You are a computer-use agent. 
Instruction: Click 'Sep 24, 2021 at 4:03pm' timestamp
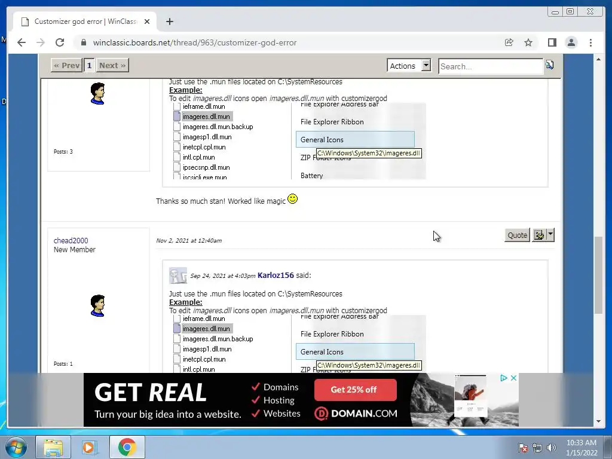coord(223,276)
